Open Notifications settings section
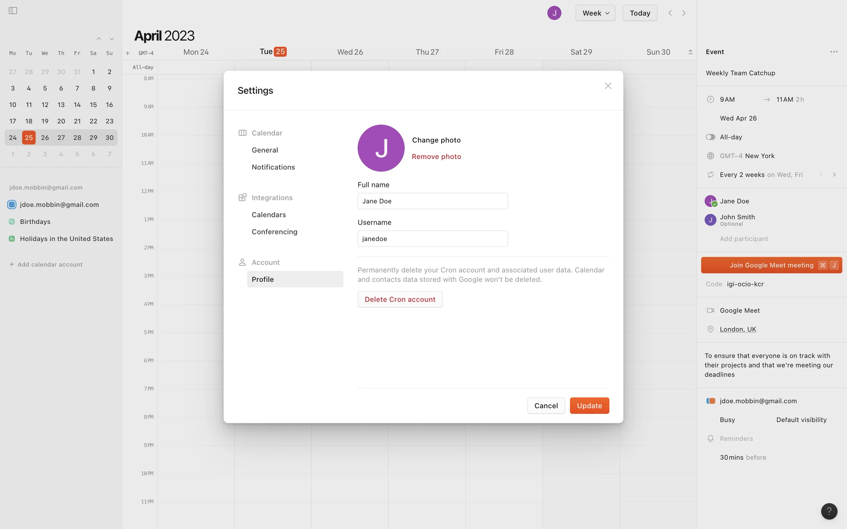This screenshot has width=847, height=529. coord(273,167)
